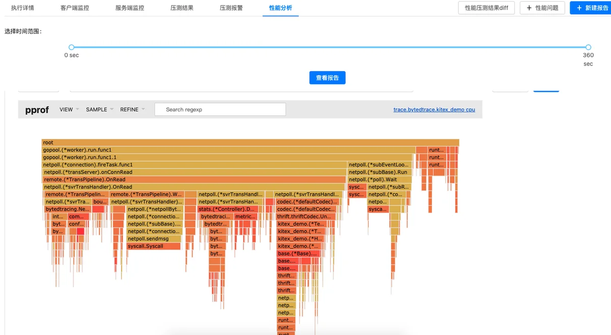Open the VIEW dropdown menu

69,109
